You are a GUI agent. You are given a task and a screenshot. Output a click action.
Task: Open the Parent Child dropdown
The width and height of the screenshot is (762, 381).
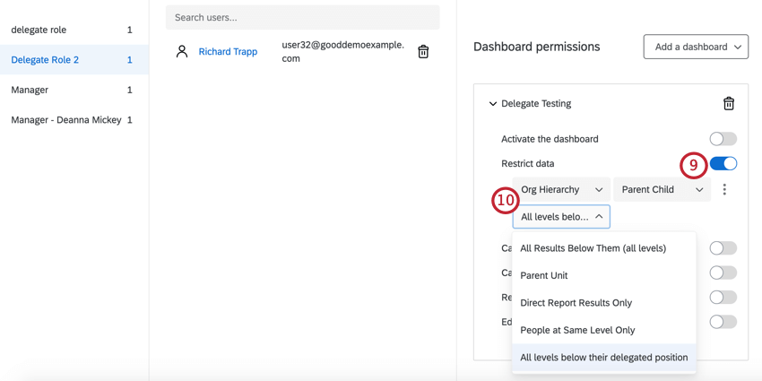[662, 190]
